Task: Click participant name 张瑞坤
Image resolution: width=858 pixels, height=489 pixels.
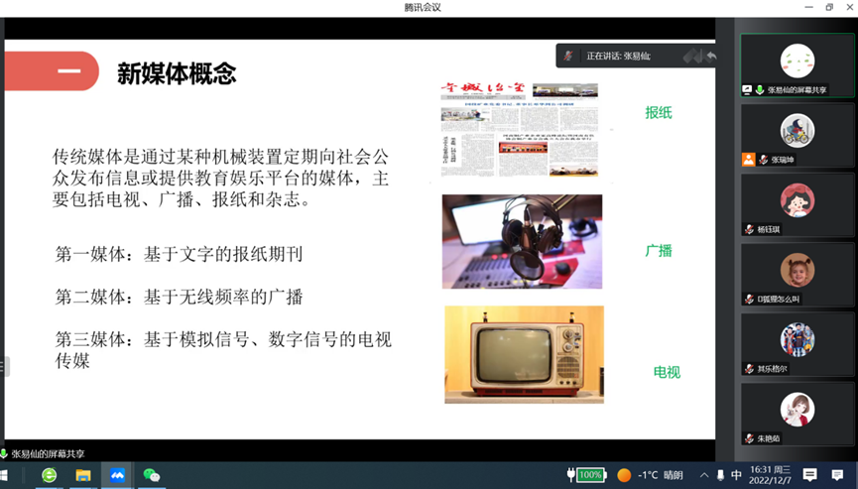Action: click(783, 160)
